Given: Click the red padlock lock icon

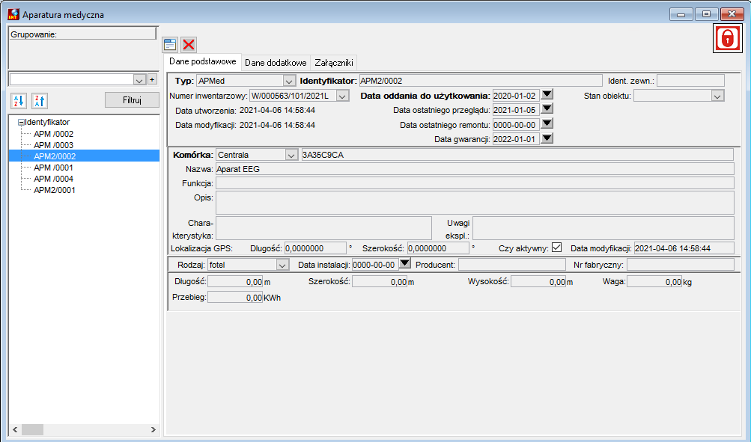Looking at the screenshot, I should (728, 38).
